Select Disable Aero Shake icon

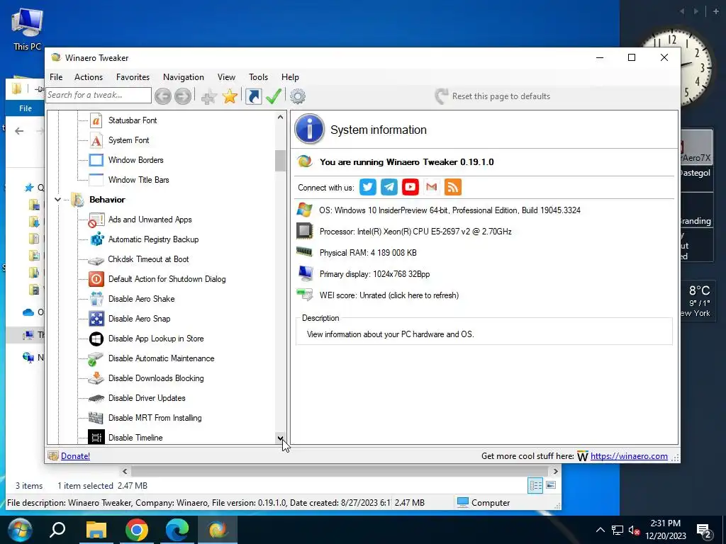(96, 299)
